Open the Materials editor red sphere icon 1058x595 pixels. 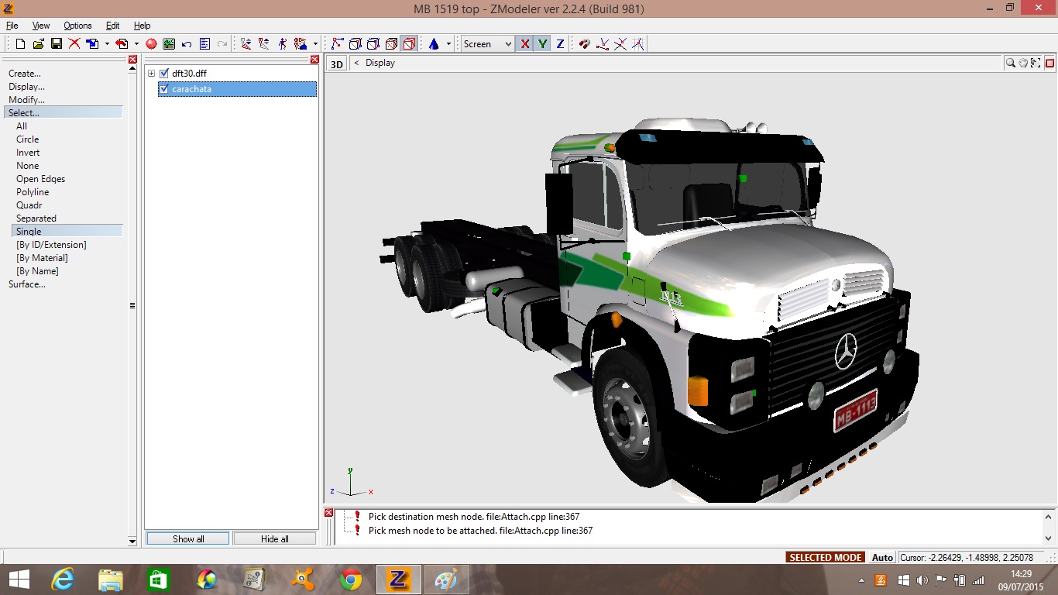click(x=151, y=44)
